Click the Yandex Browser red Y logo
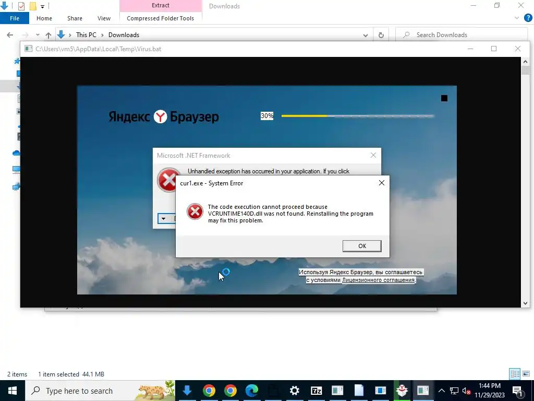Image resolution: width=534 pixels, height=401 pixels. (x=160, y=116)
